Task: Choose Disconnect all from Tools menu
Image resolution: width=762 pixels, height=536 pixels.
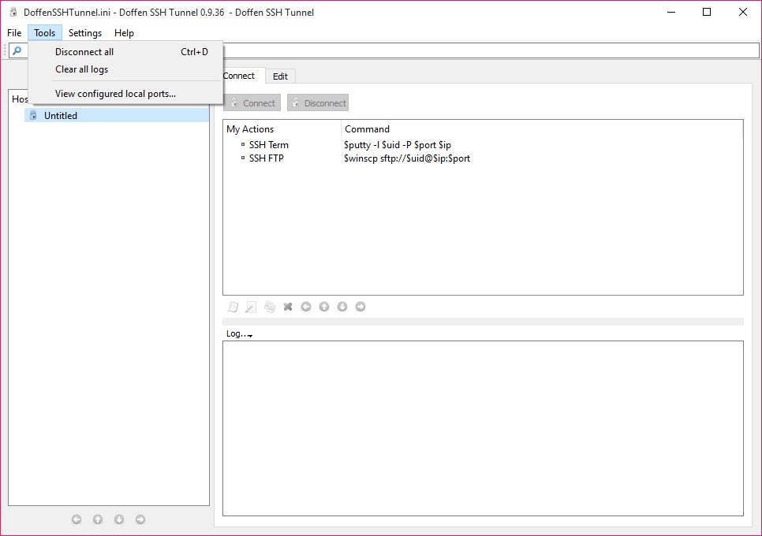Action: click(x=125, y=52)
